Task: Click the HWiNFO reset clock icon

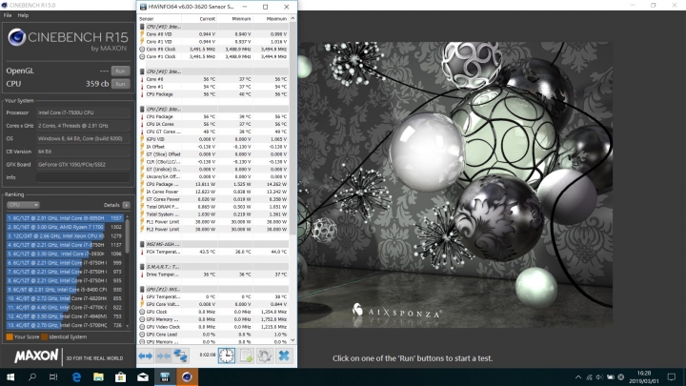Action: point(226,356)
